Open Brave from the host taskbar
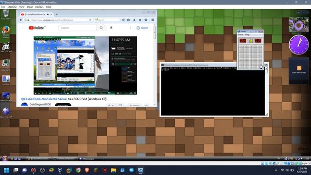The width and height of the screenshot is (311, 175). (x=87, y=170)
